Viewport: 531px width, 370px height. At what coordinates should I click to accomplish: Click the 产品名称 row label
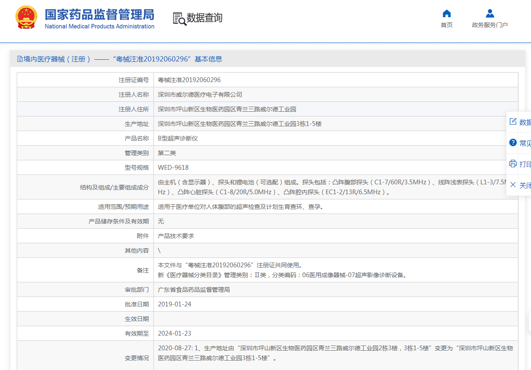coord(137,138)
